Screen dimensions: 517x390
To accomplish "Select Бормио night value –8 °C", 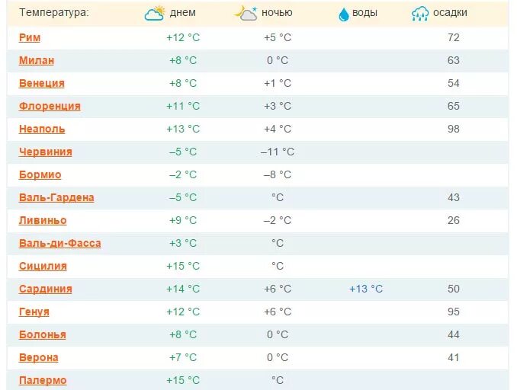I will 278,174.
